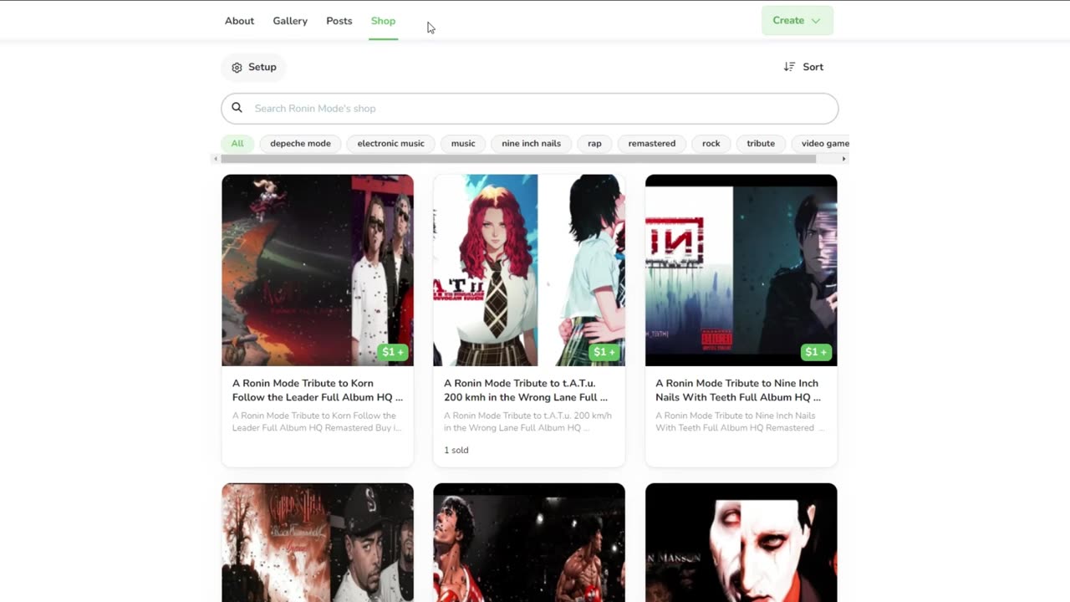This screenshot has height=602, width=1070.
Task: Click the tag scrollbar left arrow
Action: (216, 159)
